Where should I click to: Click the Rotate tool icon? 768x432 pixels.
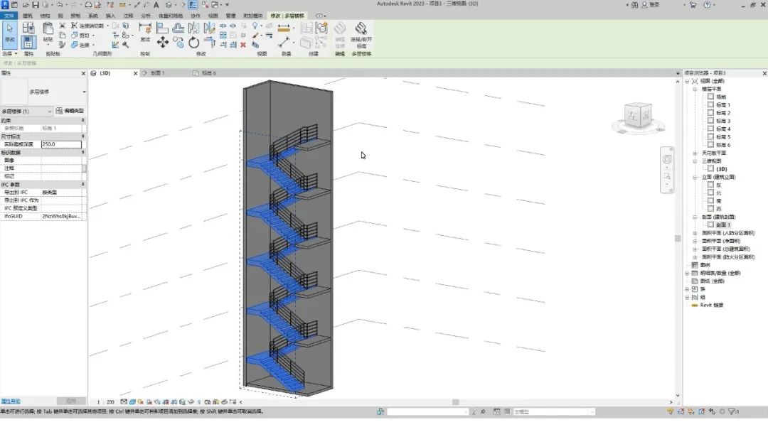click(193, 43)
